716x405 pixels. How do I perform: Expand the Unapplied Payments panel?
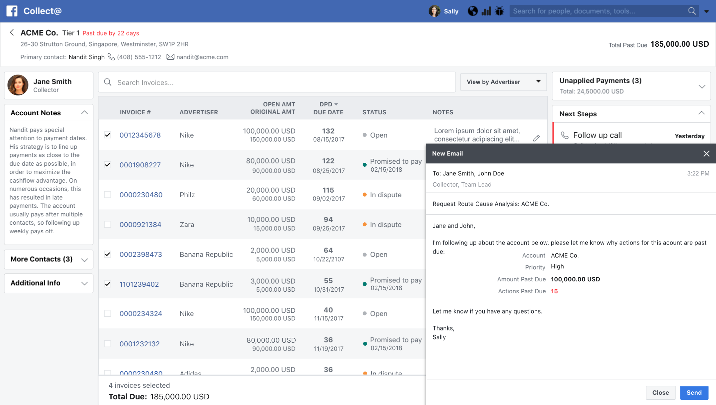[701, 87]
